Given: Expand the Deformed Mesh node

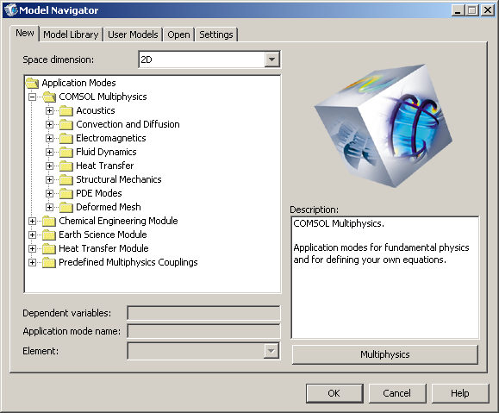Looking at the screenshot, I should 49,207.
